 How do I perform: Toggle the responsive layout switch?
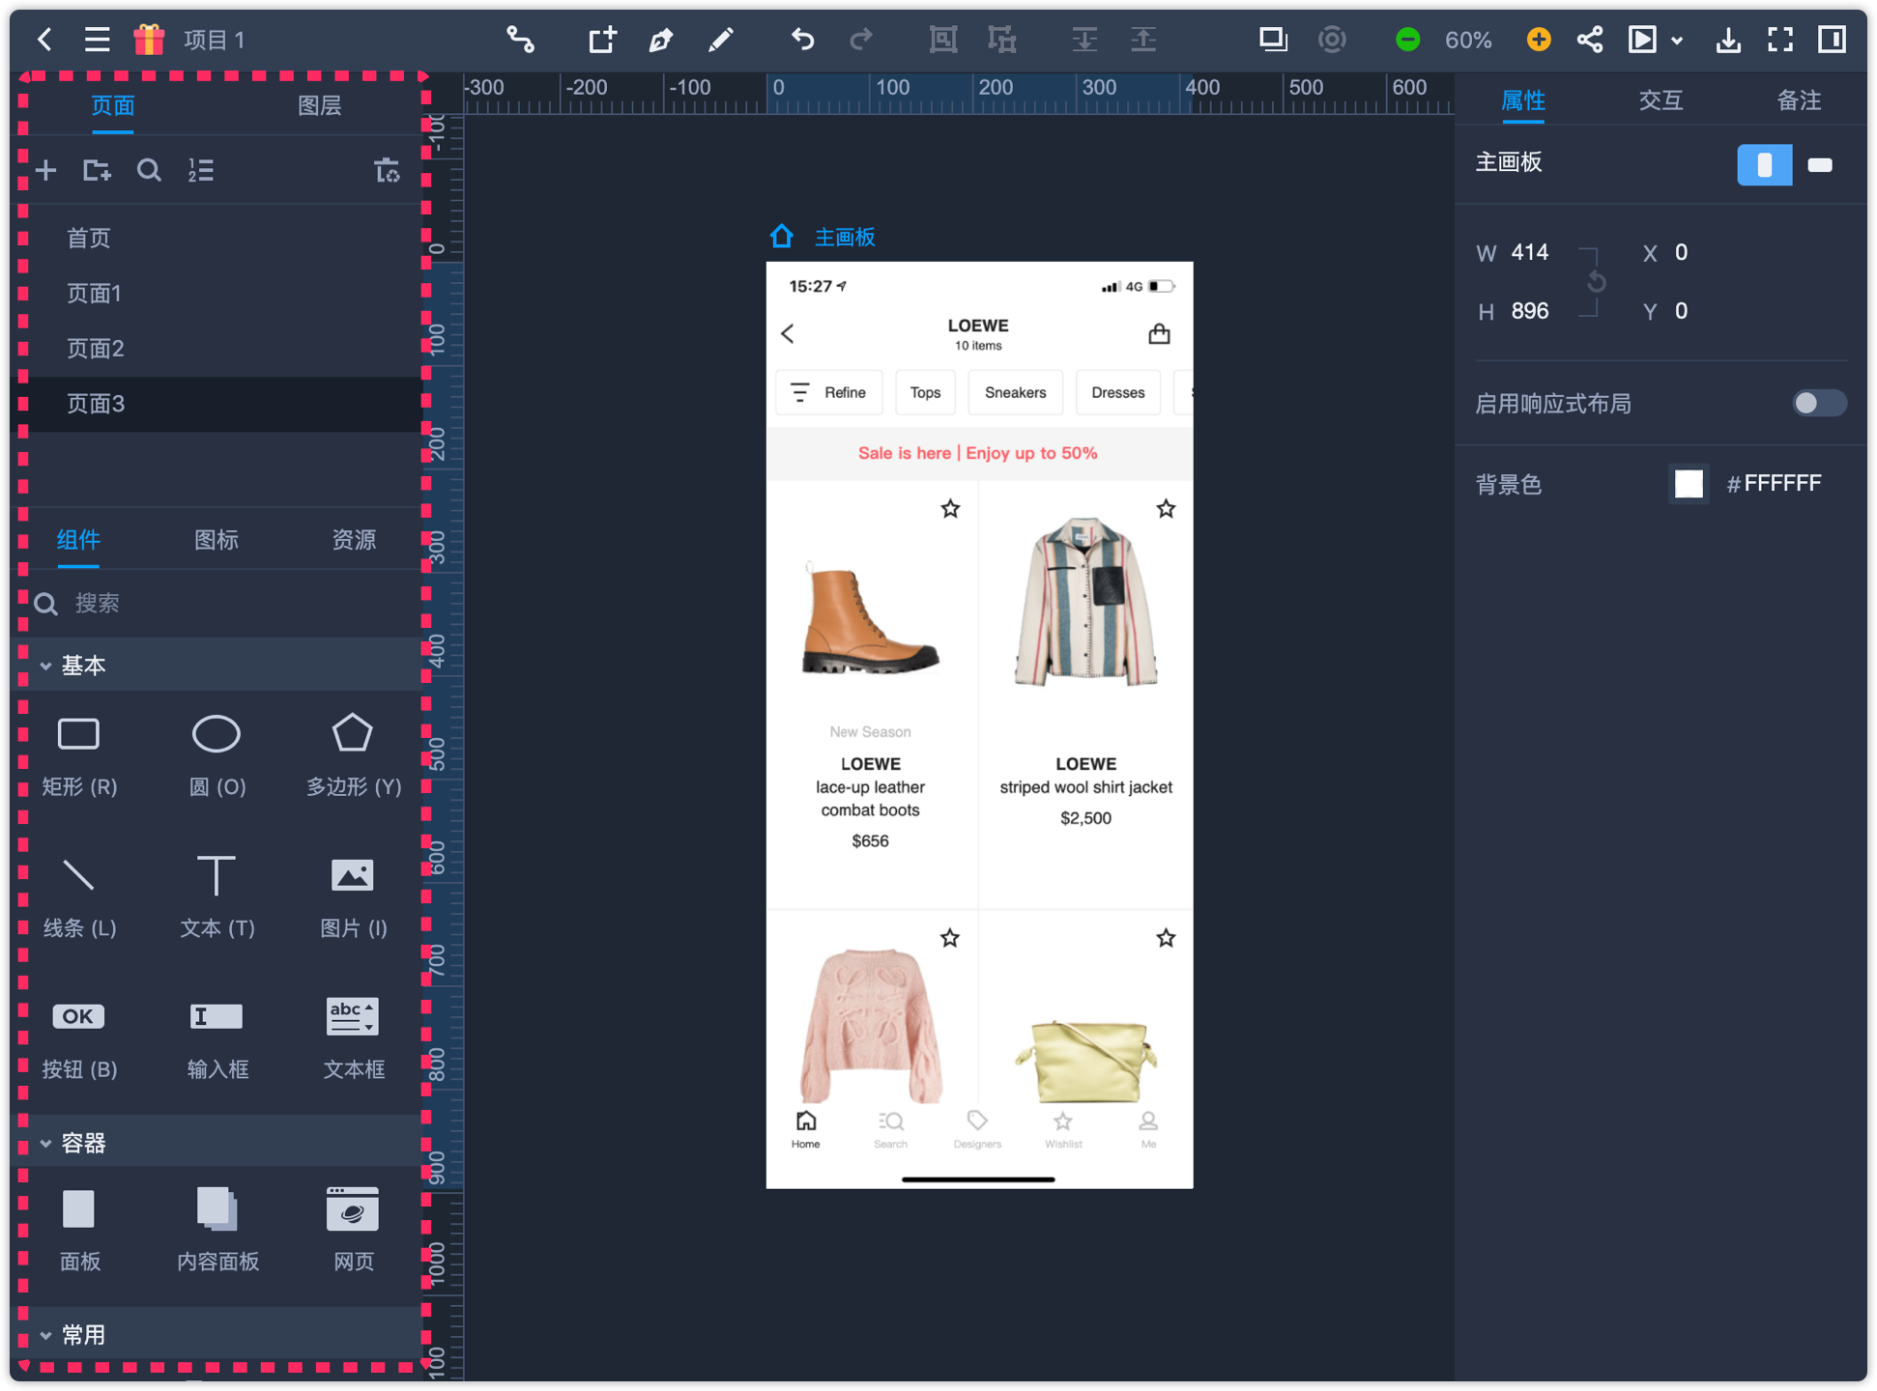[1818, 403]
